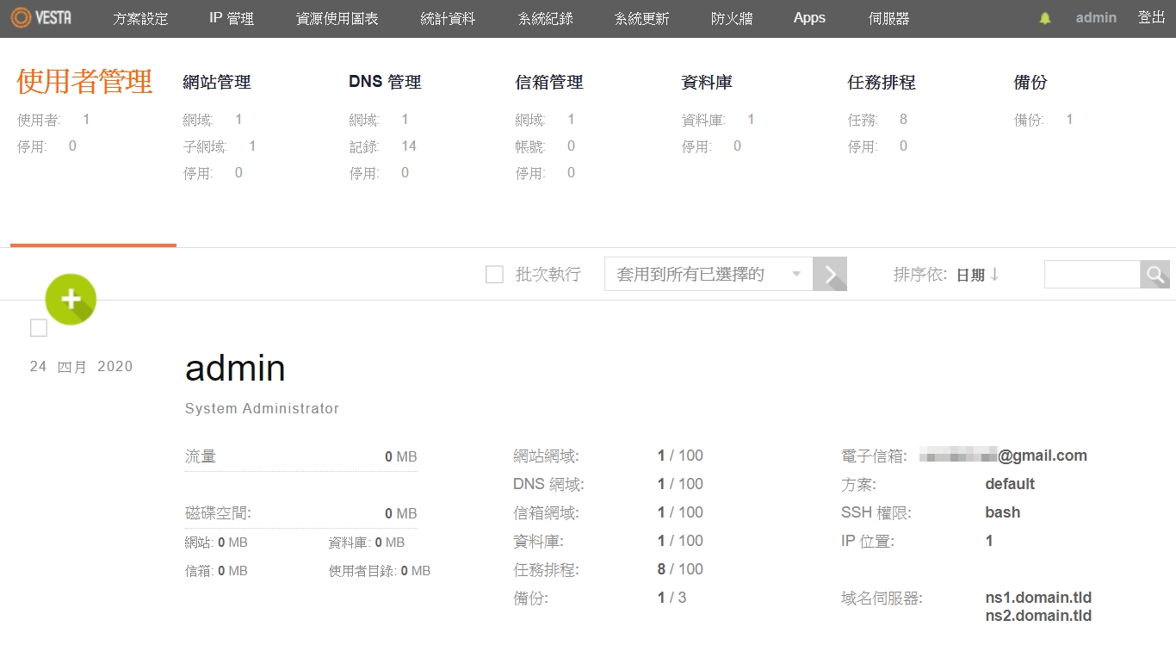Open the Apps menu item
This screenshot has width=1176, height=645.
click(809, 18)
